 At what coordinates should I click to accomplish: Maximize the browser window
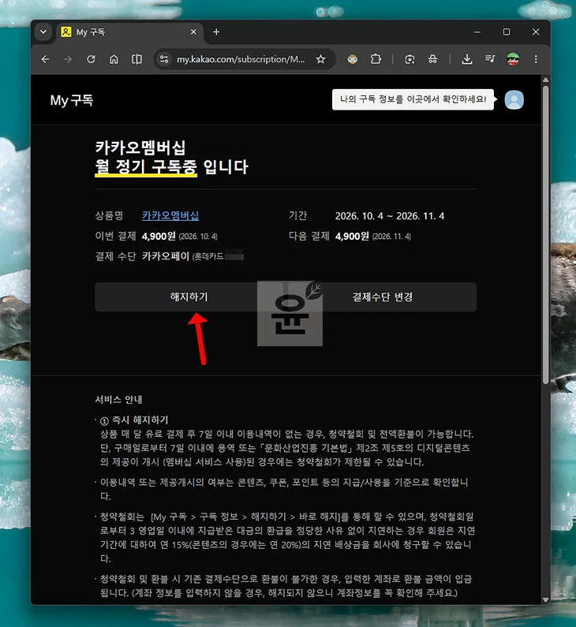pos(507,32)
